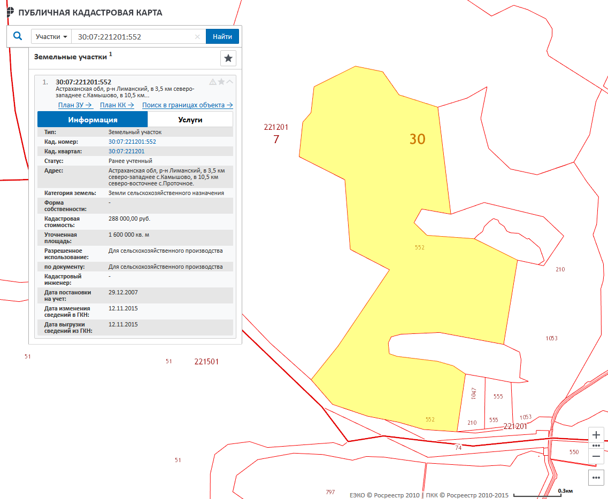This screenshot has width=608, height=499.
Task: Click the Найти search button
Action: tap(222, 37)
